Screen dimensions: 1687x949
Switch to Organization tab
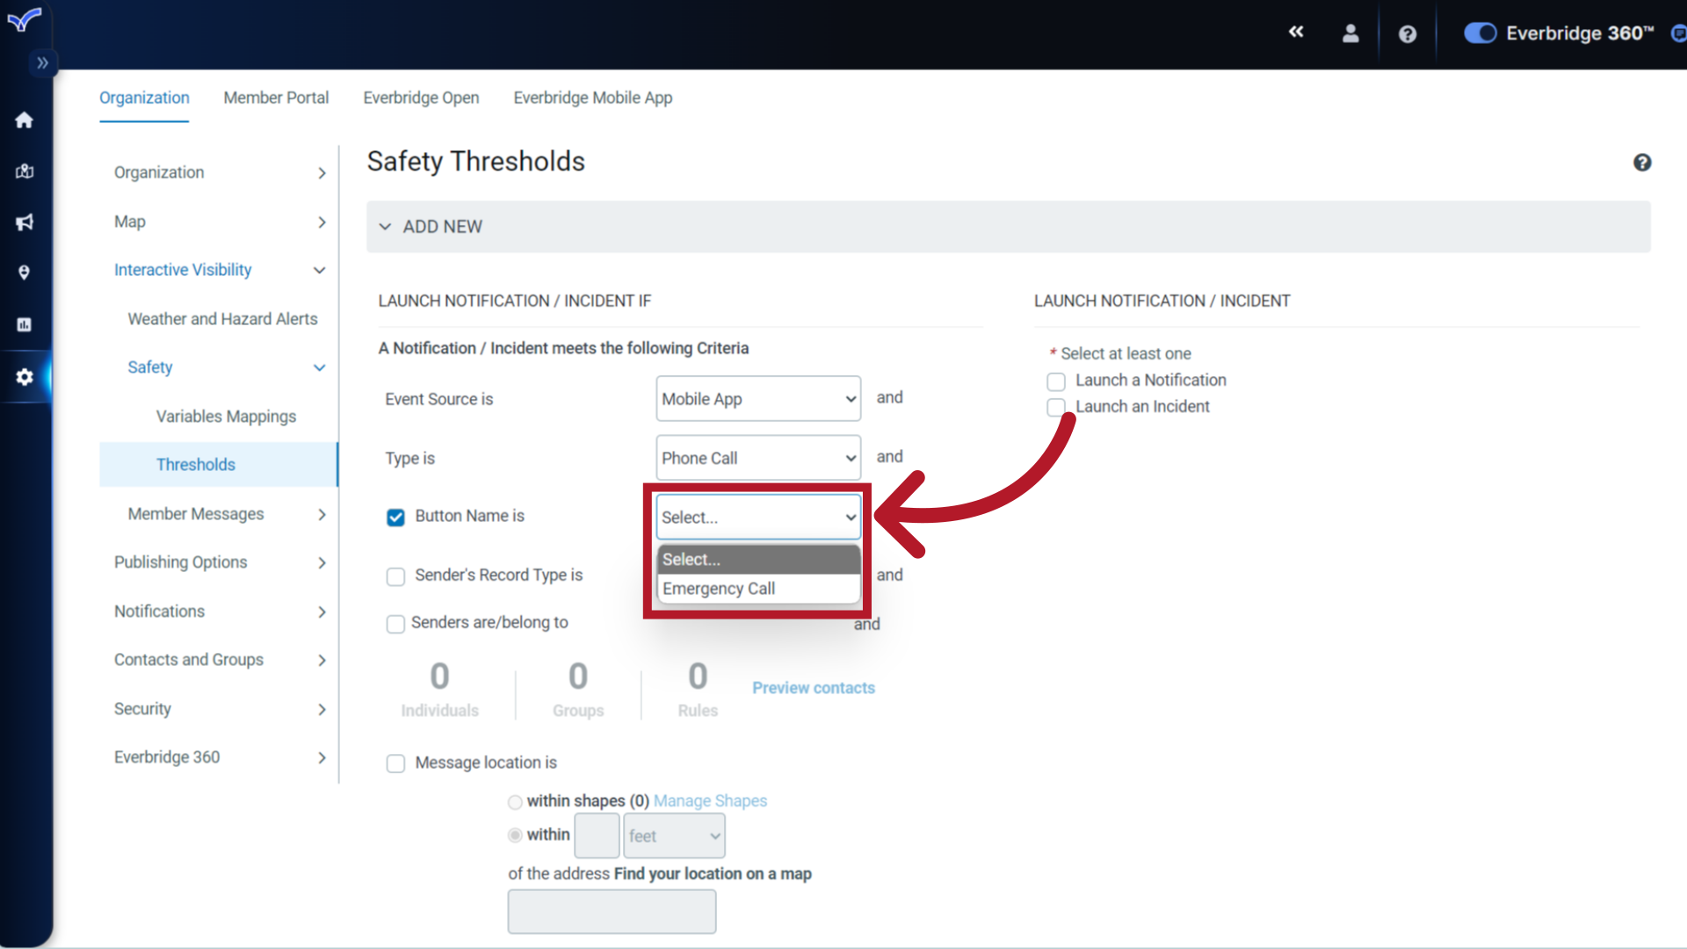[x=144, y=98]
